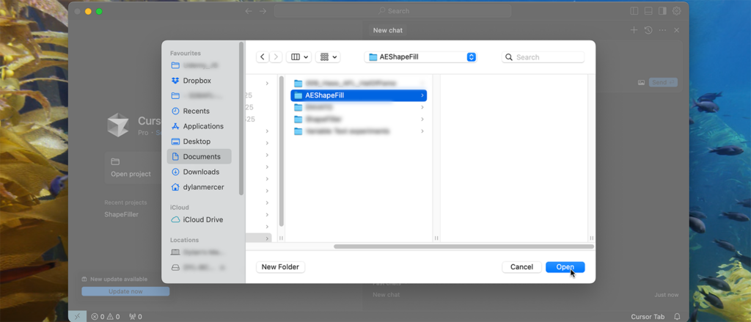The image size is (751, 322).
Task: Select the AEShapeFill folder row
Action: (359, 95)
